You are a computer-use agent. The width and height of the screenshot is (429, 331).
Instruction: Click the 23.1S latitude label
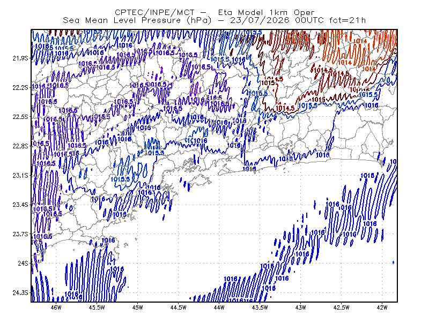(x=20, y=175)
